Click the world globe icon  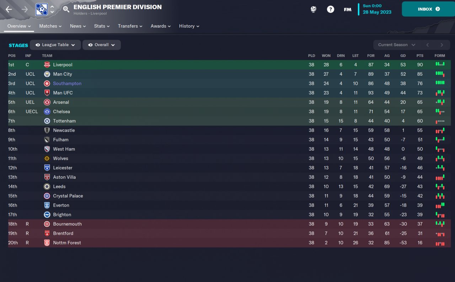313,10
